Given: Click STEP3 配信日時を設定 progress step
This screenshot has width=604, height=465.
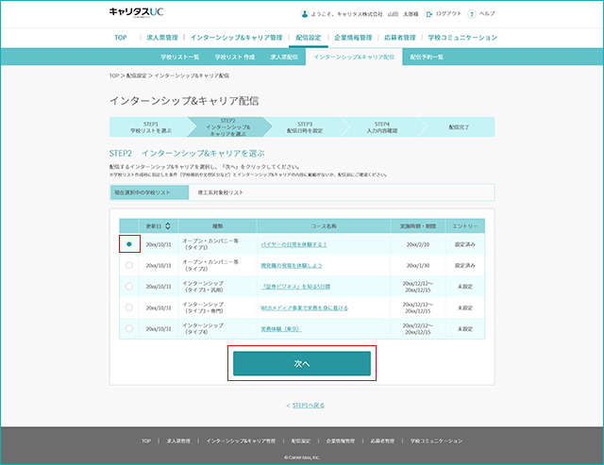Looking at the screenshot, I should (305, 127).
